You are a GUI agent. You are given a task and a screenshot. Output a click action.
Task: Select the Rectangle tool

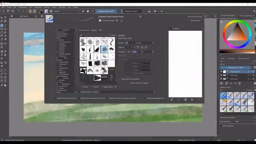click(x=2, y=29)
